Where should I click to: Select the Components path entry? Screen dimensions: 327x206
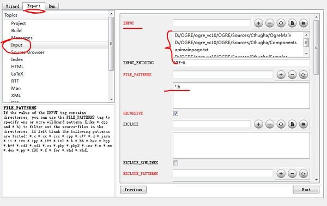pos(235,43)
